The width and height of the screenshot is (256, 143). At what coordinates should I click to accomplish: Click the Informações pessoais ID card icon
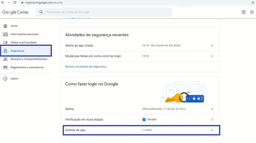[x=6, y=34]
